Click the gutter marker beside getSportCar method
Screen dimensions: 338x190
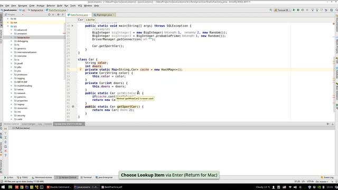[x=73, y=107]
